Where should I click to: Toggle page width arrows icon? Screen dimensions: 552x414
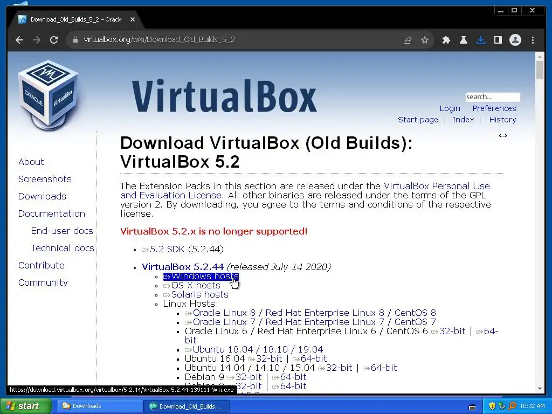click(x=503, y=135)
